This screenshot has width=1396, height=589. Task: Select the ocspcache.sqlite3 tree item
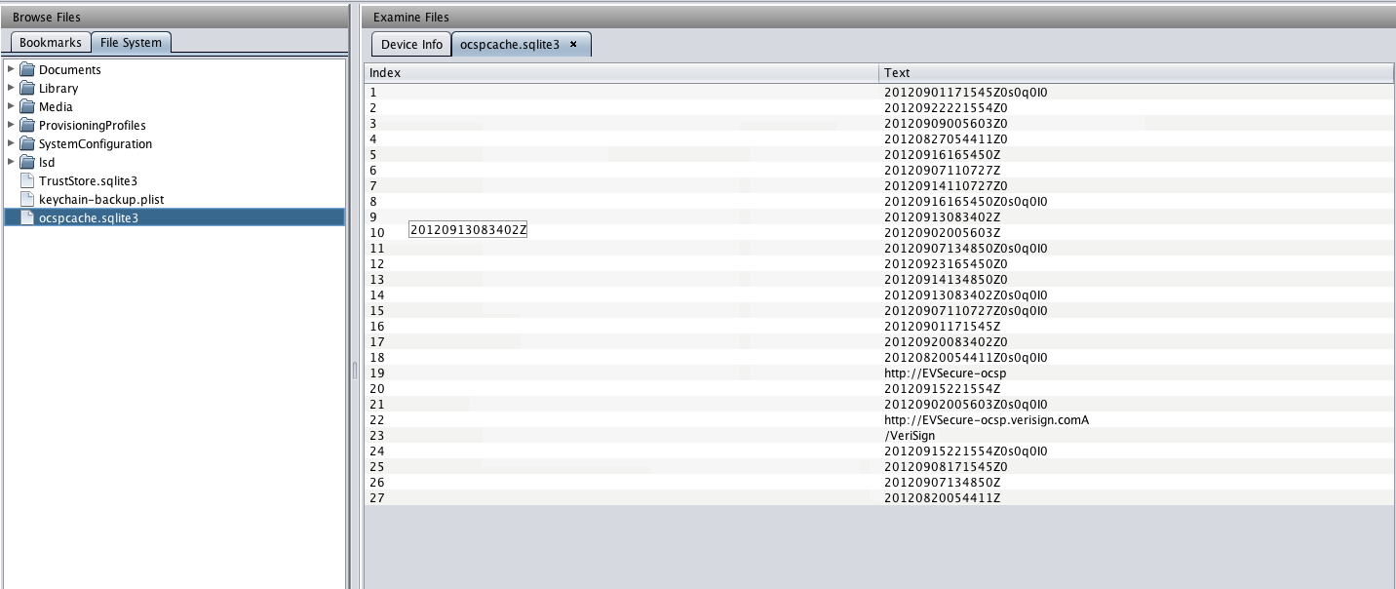point(89,217)
